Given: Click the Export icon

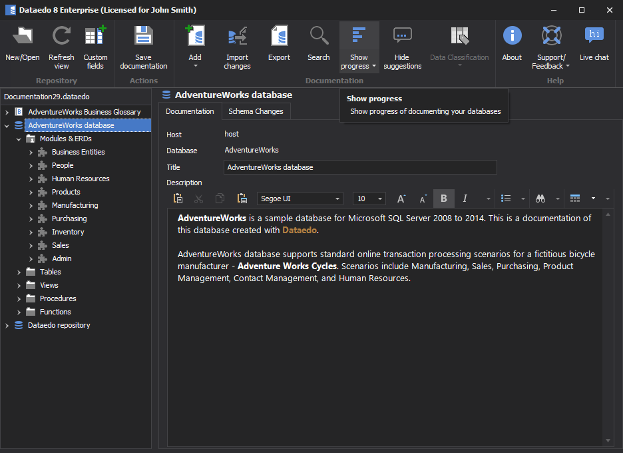Looking at the screenshot, I should 279,36.
